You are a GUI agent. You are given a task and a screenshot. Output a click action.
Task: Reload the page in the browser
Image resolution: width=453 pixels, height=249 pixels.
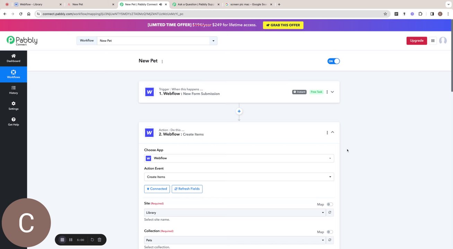(21, 14)
